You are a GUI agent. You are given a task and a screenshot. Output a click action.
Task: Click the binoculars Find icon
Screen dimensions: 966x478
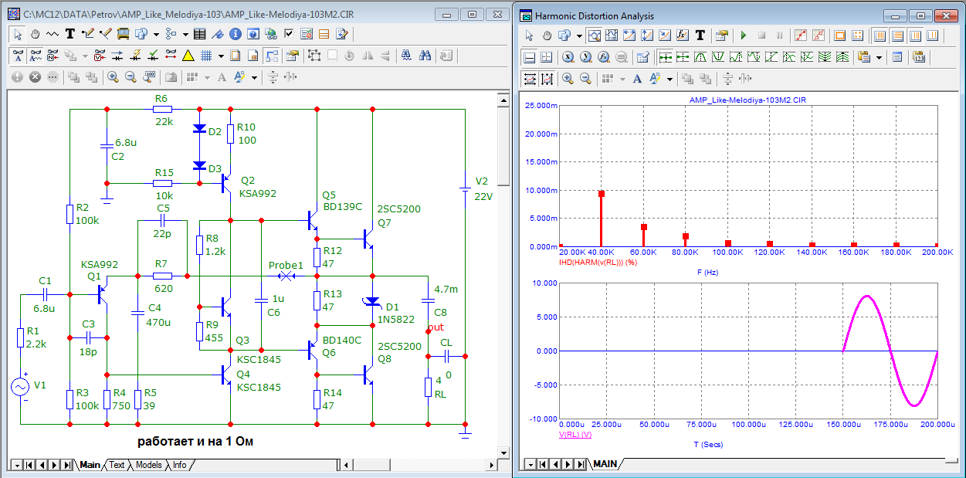[425, 56]
